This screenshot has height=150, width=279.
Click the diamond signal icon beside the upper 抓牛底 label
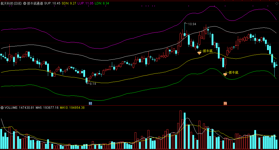coord(199,53)
